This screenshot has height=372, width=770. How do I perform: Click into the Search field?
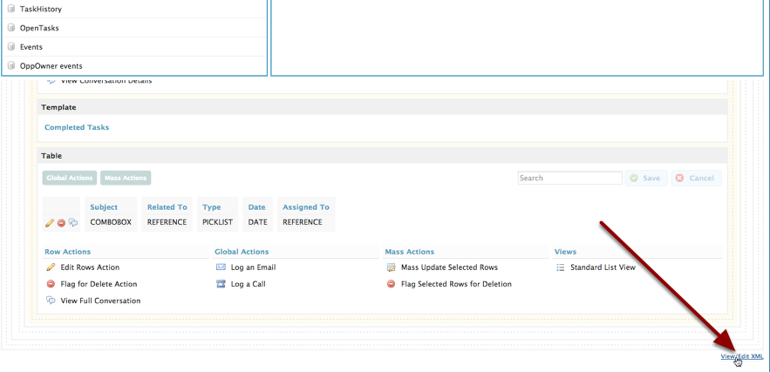pos(568,178)
